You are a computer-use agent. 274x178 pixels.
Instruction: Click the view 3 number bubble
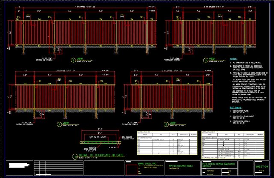click(206, 60)
